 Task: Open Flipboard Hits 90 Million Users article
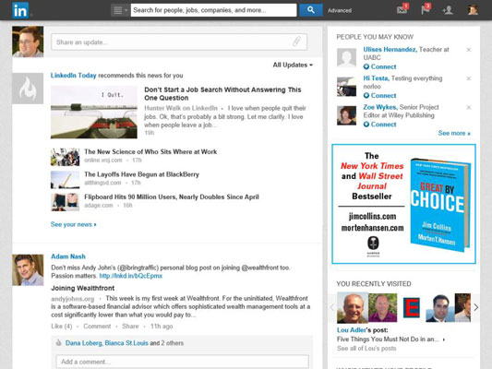pyautogui.click(x=172, y=196)
